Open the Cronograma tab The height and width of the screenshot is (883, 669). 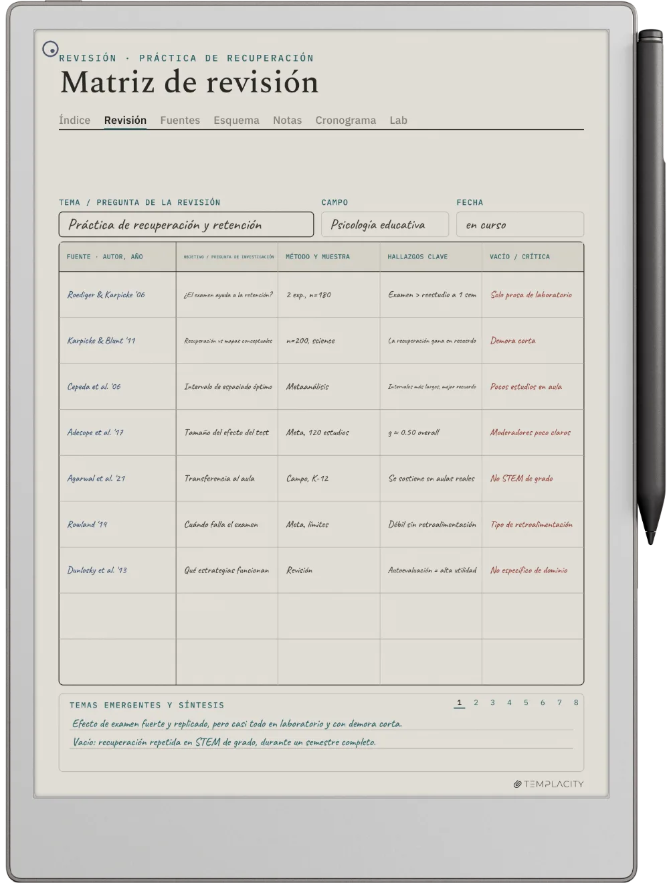tap(345, 121)
